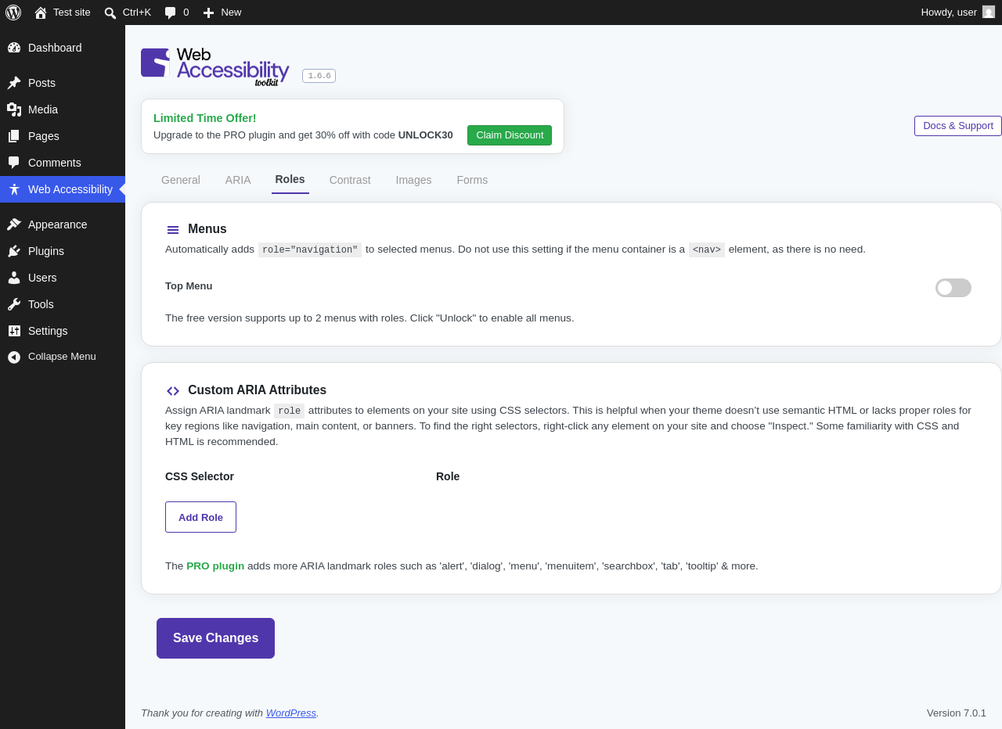1002x729 pixels.
Task: Open the WordPress footer link
Action: click(291, 713)
